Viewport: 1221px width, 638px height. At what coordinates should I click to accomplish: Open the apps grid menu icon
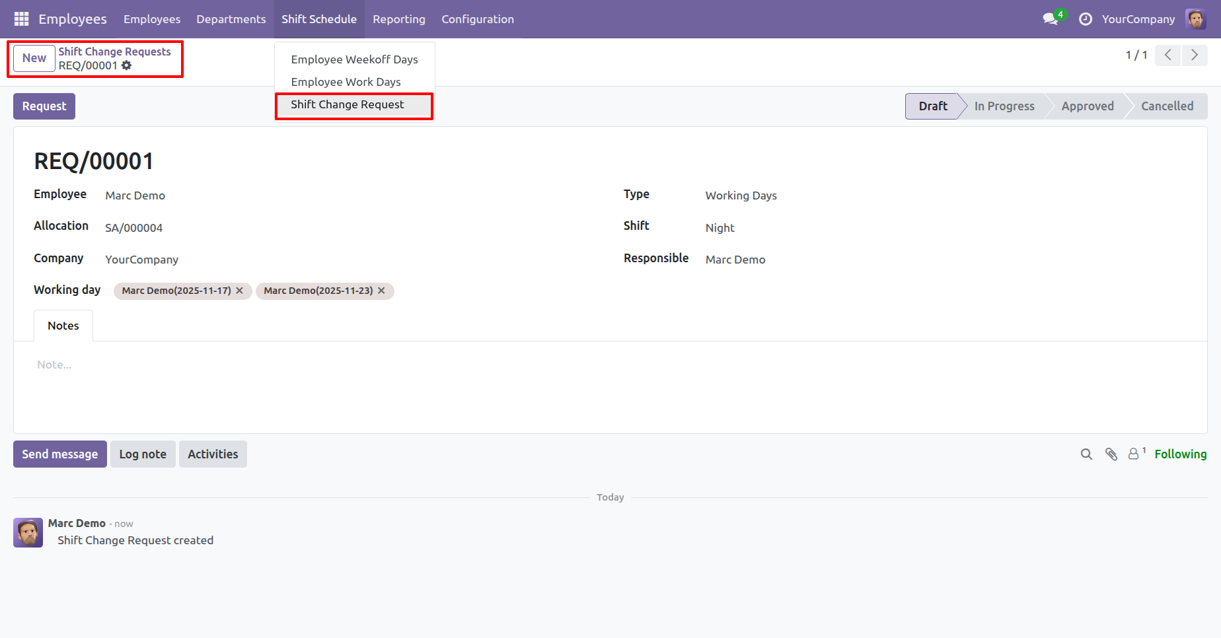21,19
